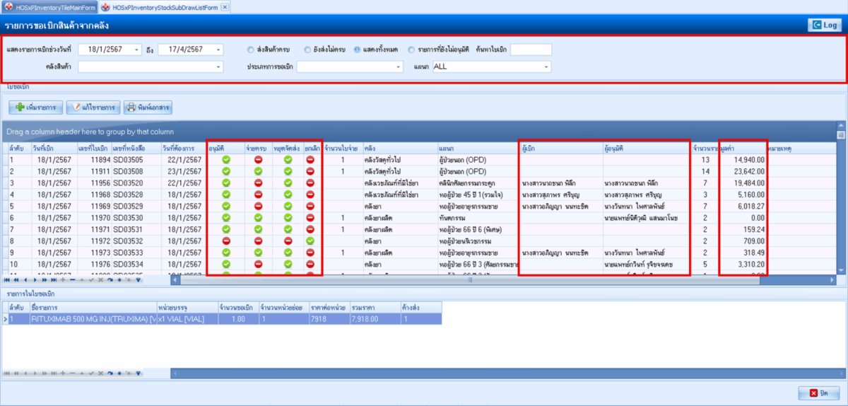Screen dimensions: 848x406
Task: Select the HOSxPInventoryStockSubDrawListForm tab
Action: pos(164,6)
